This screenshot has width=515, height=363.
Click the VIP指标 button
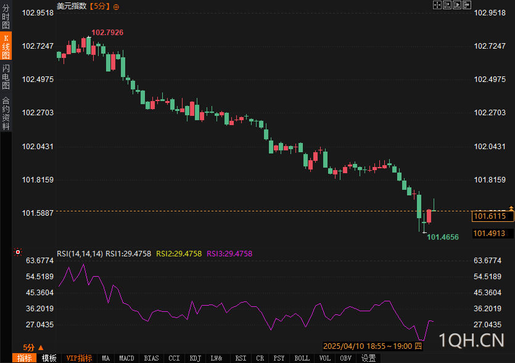click(x=79, y=358)
